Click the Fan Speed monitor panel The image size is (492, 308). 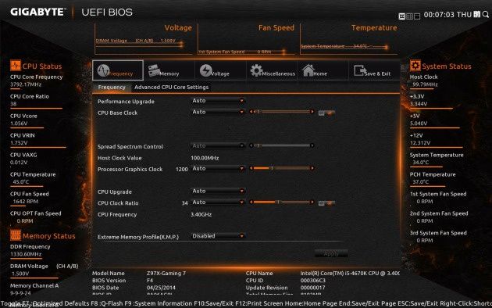(246, 39)
